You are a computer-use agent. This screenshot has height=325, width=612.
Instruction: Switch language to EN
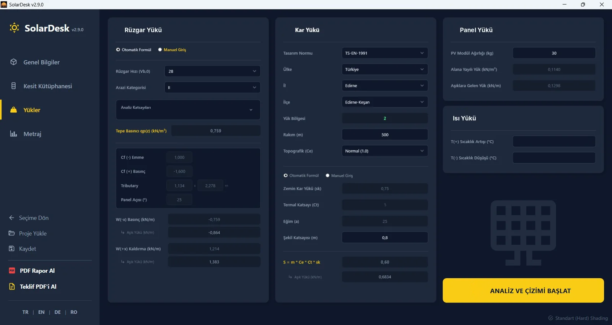pos(41,312)
